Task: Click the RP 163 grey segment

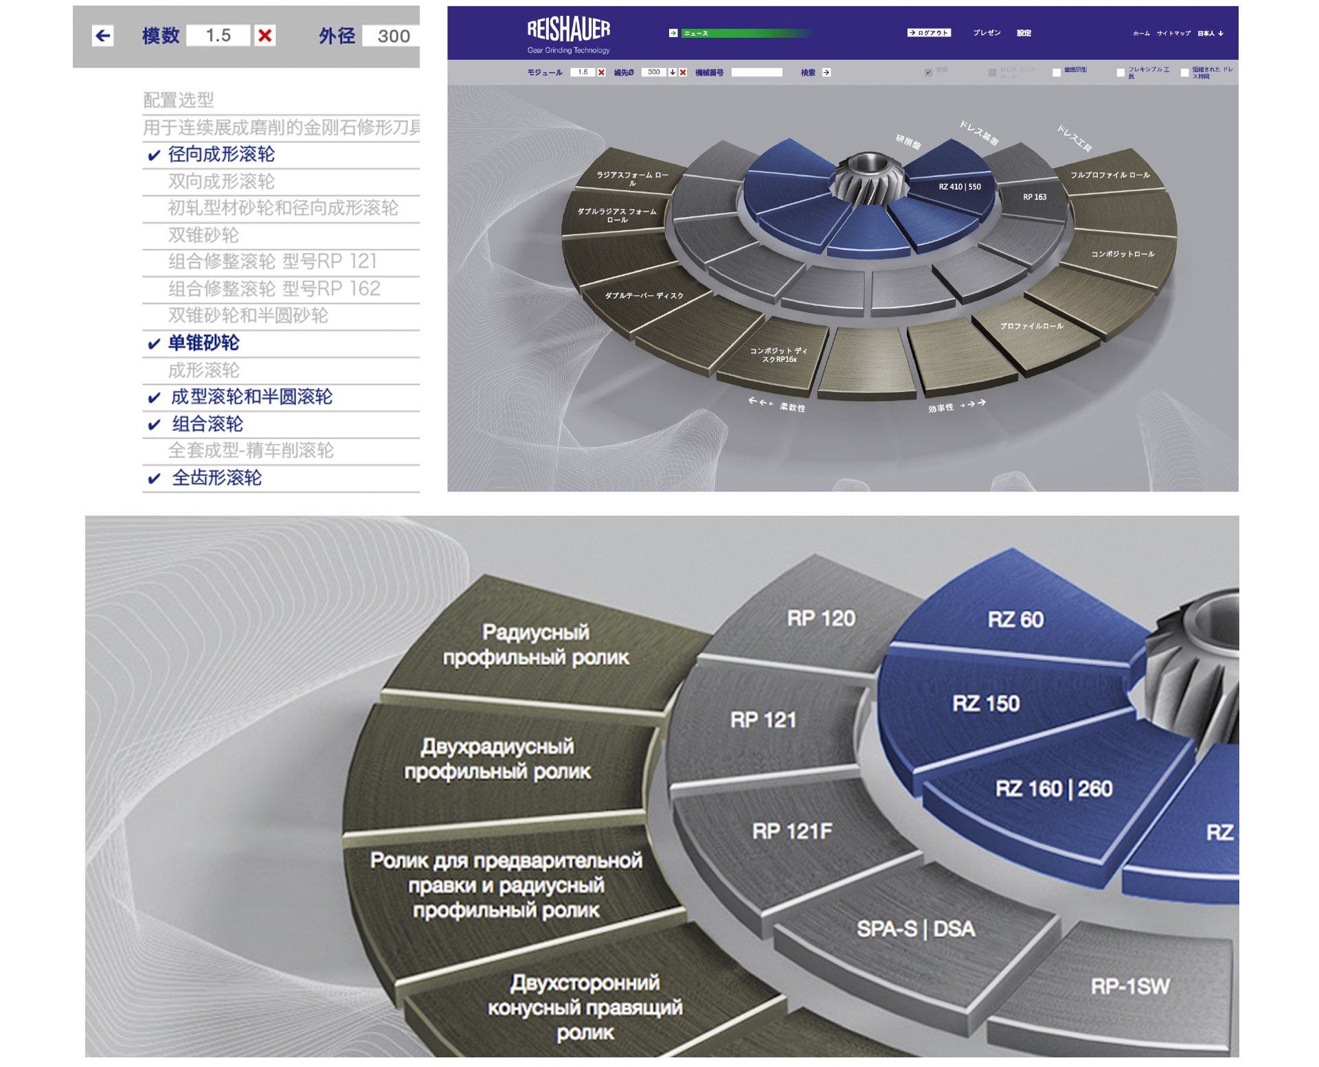Action: coord(1034,198)
